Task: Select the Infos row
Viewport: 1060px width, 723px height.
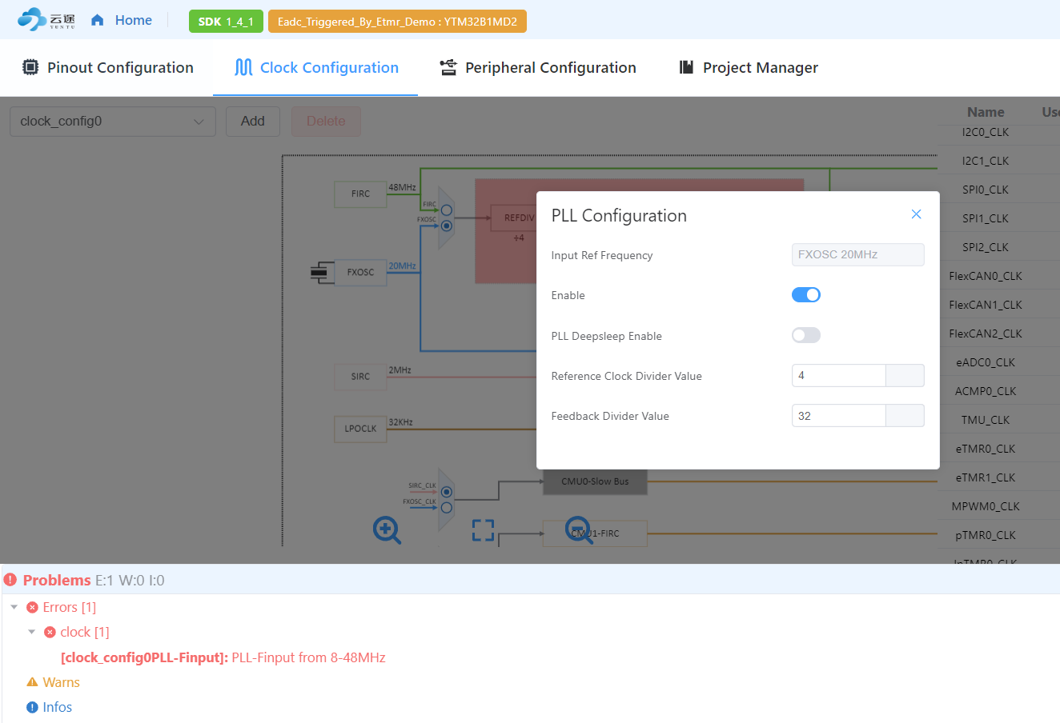Action: click(x=49, y=707)
